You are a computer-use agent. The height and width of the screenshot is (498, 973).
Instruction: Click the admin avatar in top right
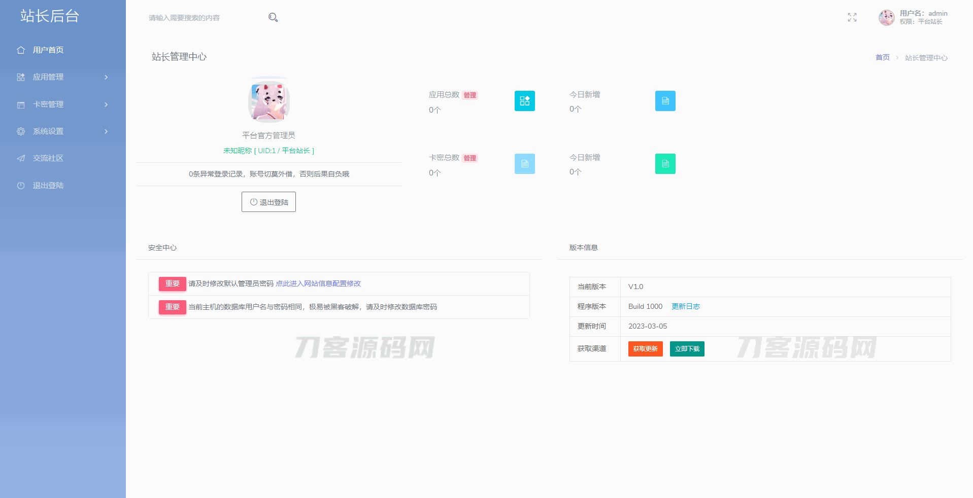(886, 18)
